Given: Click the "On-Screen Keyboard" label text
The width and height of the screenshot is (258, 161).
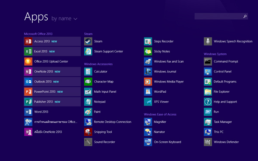Looking at the screenshot, I should tap(168, 142).
